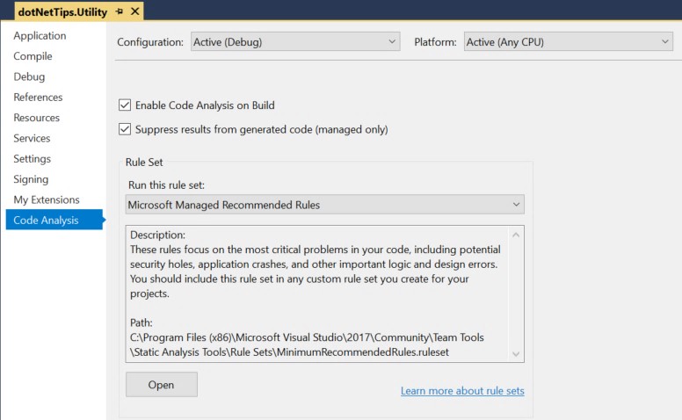This screenshot has width=682, height=420.
Task: Click description scrollbar down arrow
Action: coord(516,353)
